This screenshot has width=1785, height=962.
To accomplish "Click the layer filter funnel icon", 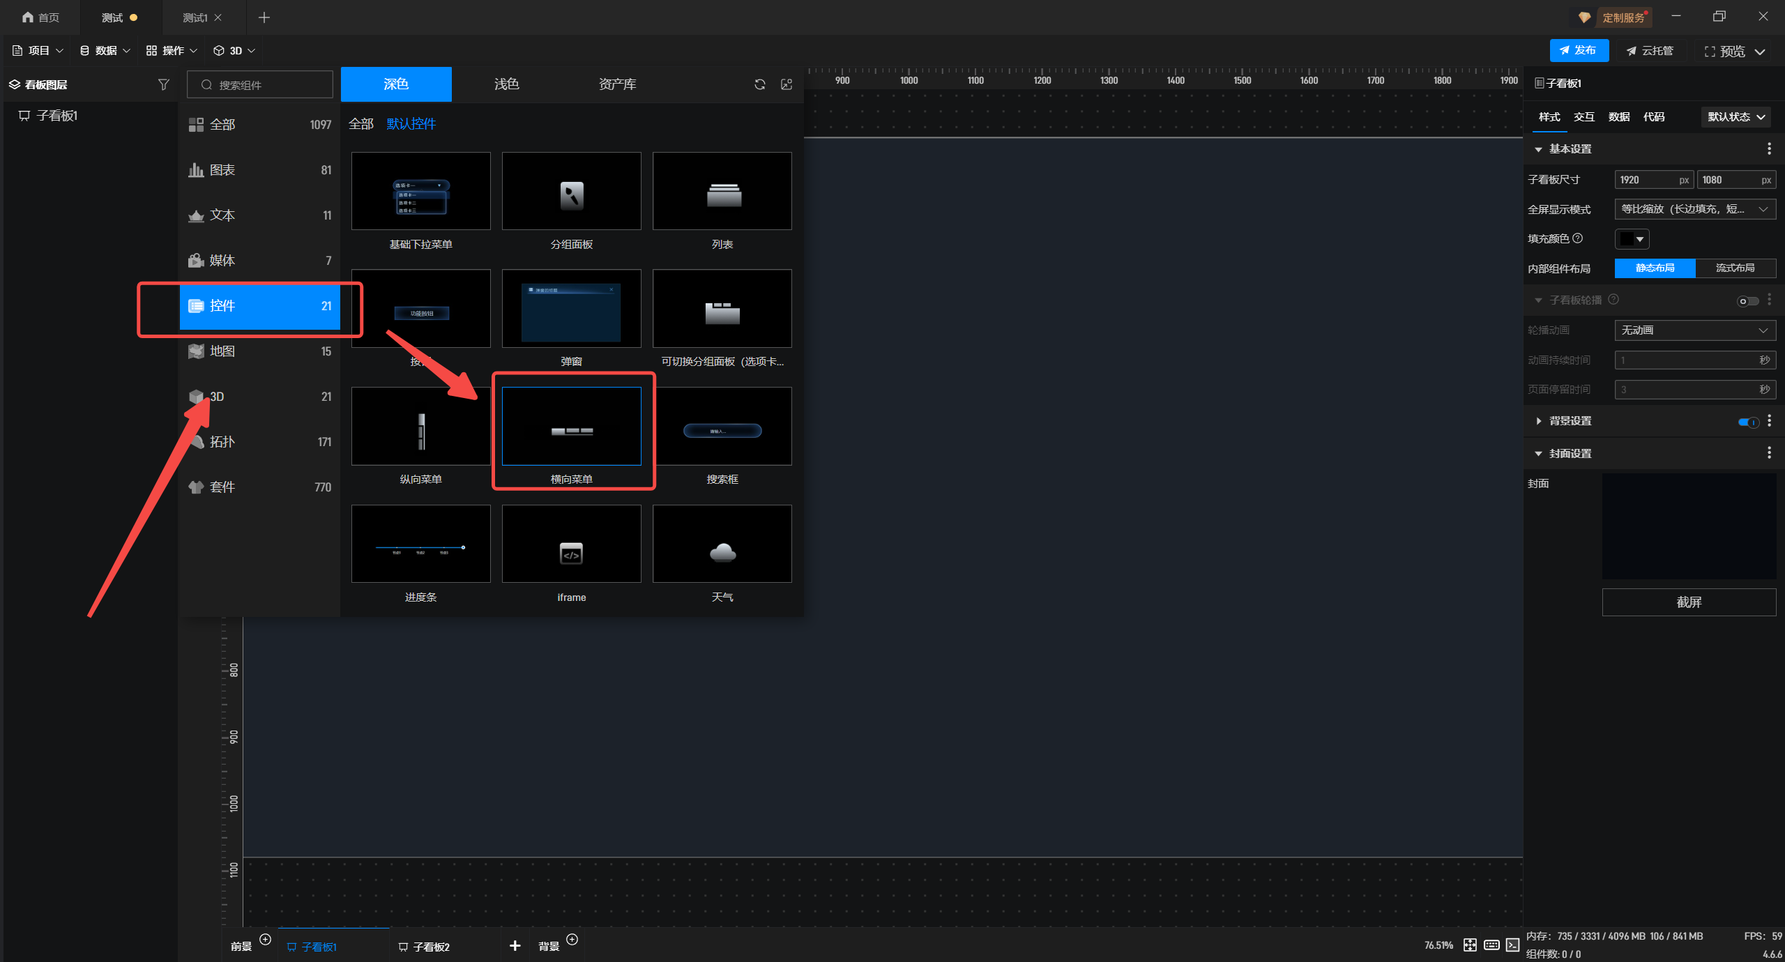I will click(163, 84).
